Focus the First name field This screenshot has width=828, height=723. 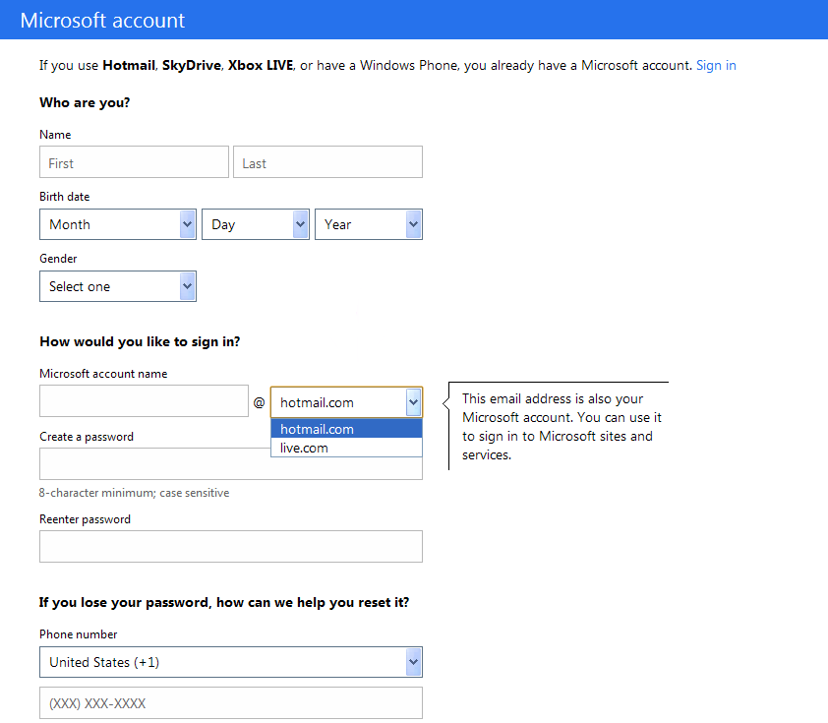[x=134, y=162]
